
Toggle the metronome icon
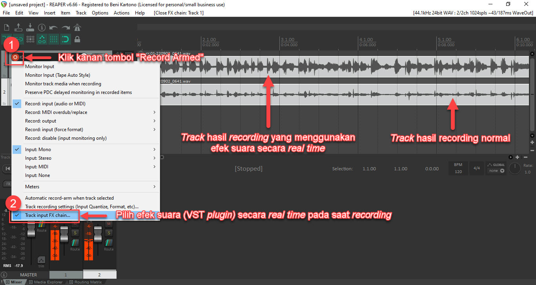point(77,27)
